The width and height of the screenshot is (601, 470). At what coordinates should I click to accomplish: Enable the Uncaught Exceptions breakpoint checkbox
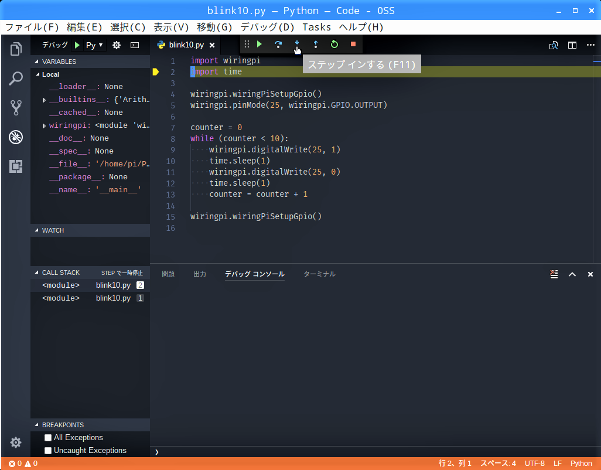[48, 451]
